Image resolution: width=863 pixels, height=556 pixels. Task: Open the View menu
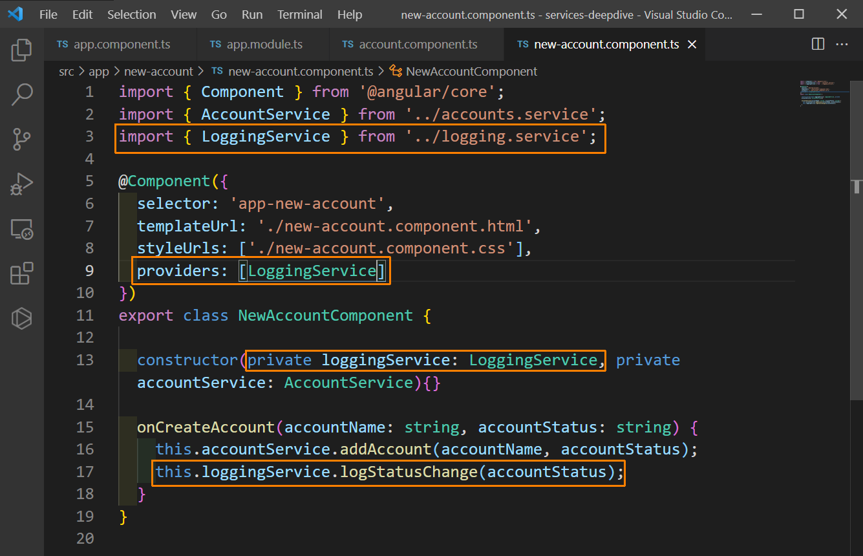[184, 14]
